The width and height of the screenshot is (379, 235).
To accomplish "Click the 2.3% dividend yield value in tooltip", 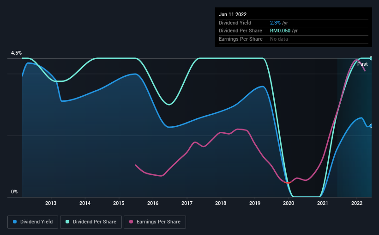I will 275,23.
